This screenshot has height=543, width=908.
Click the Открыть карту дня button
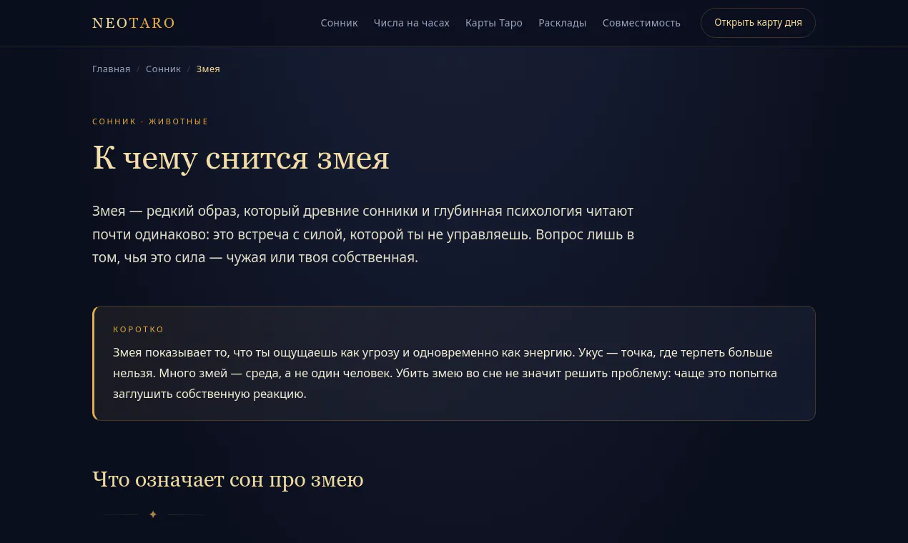pyautogui.click(x=758, y=23)
